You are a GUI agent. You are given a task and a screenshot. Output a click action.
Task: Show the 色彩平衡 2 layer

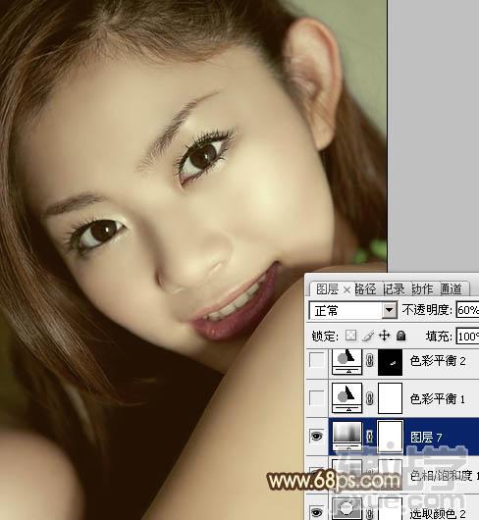[x=316, y=360]
